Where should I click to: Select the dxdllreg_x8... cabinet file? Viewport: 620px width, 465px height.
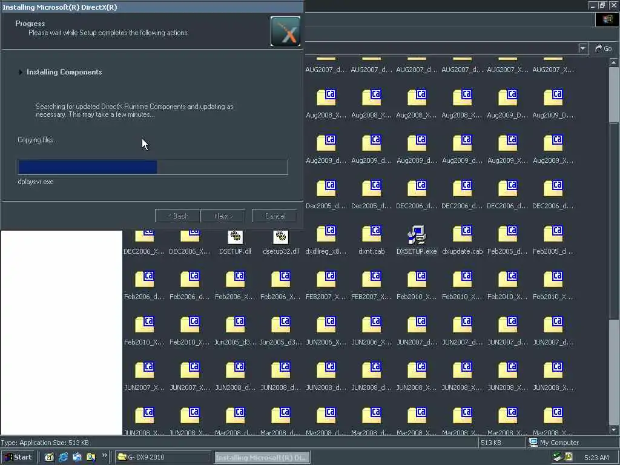[326, 235]
